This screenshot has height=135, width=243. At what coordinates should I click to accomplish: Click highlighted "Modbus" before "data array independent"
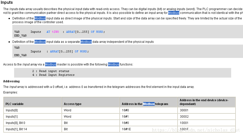86,42
